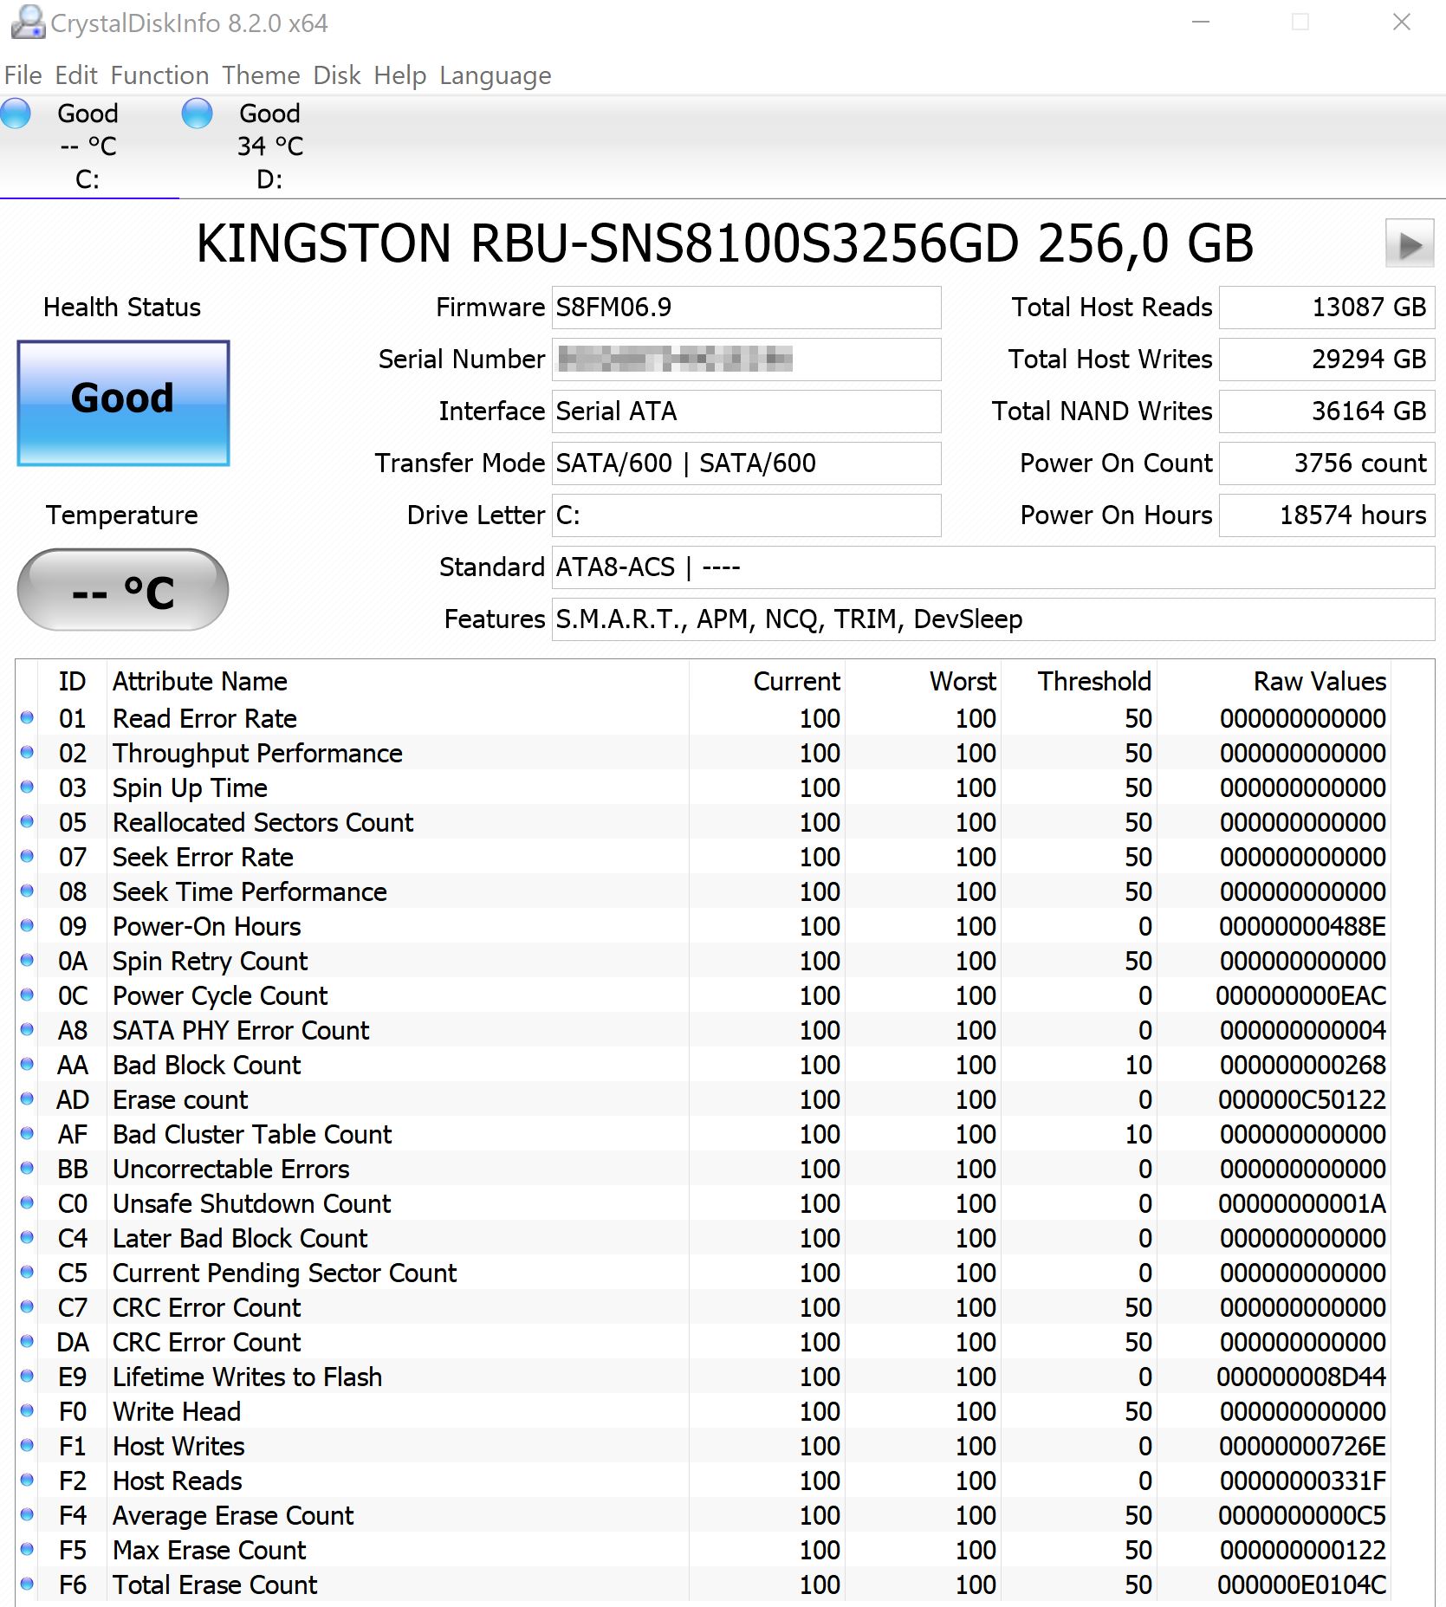Click status dot of Power-On Hours row
Viewport: 1446px width, 1607px height.
[x=27, y=925]
